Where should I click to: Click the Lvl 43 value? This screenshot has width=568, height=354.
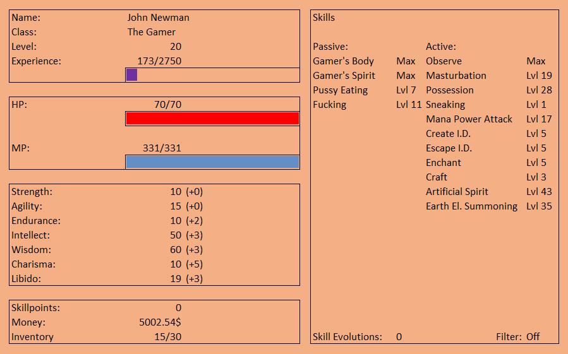tap(539, 191)
